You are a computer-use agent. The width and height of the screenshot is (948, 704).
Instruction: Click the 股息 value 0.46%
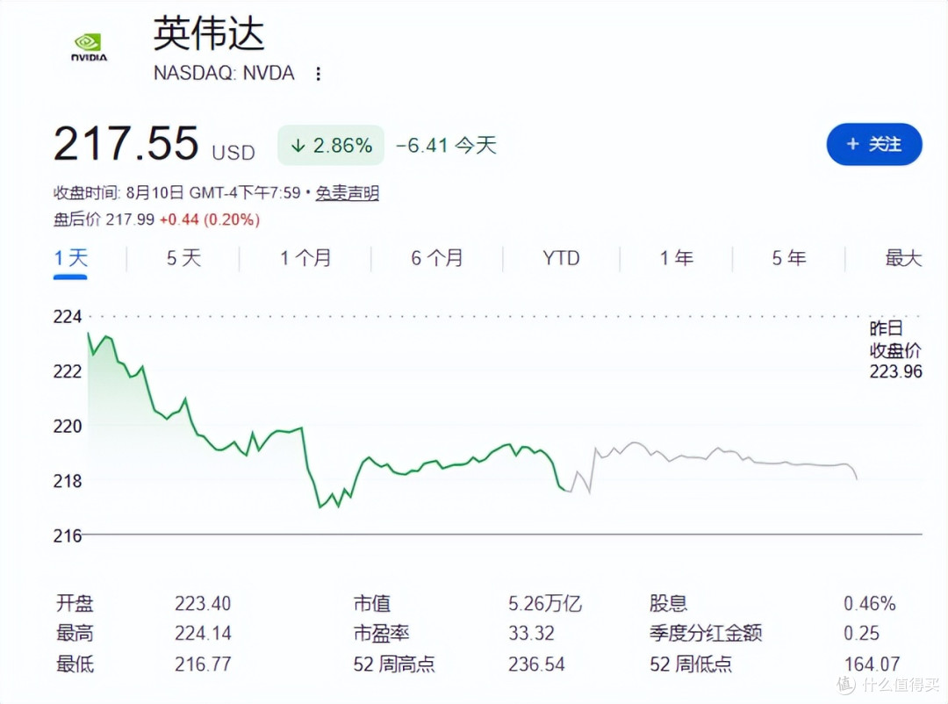pos(869,604)
